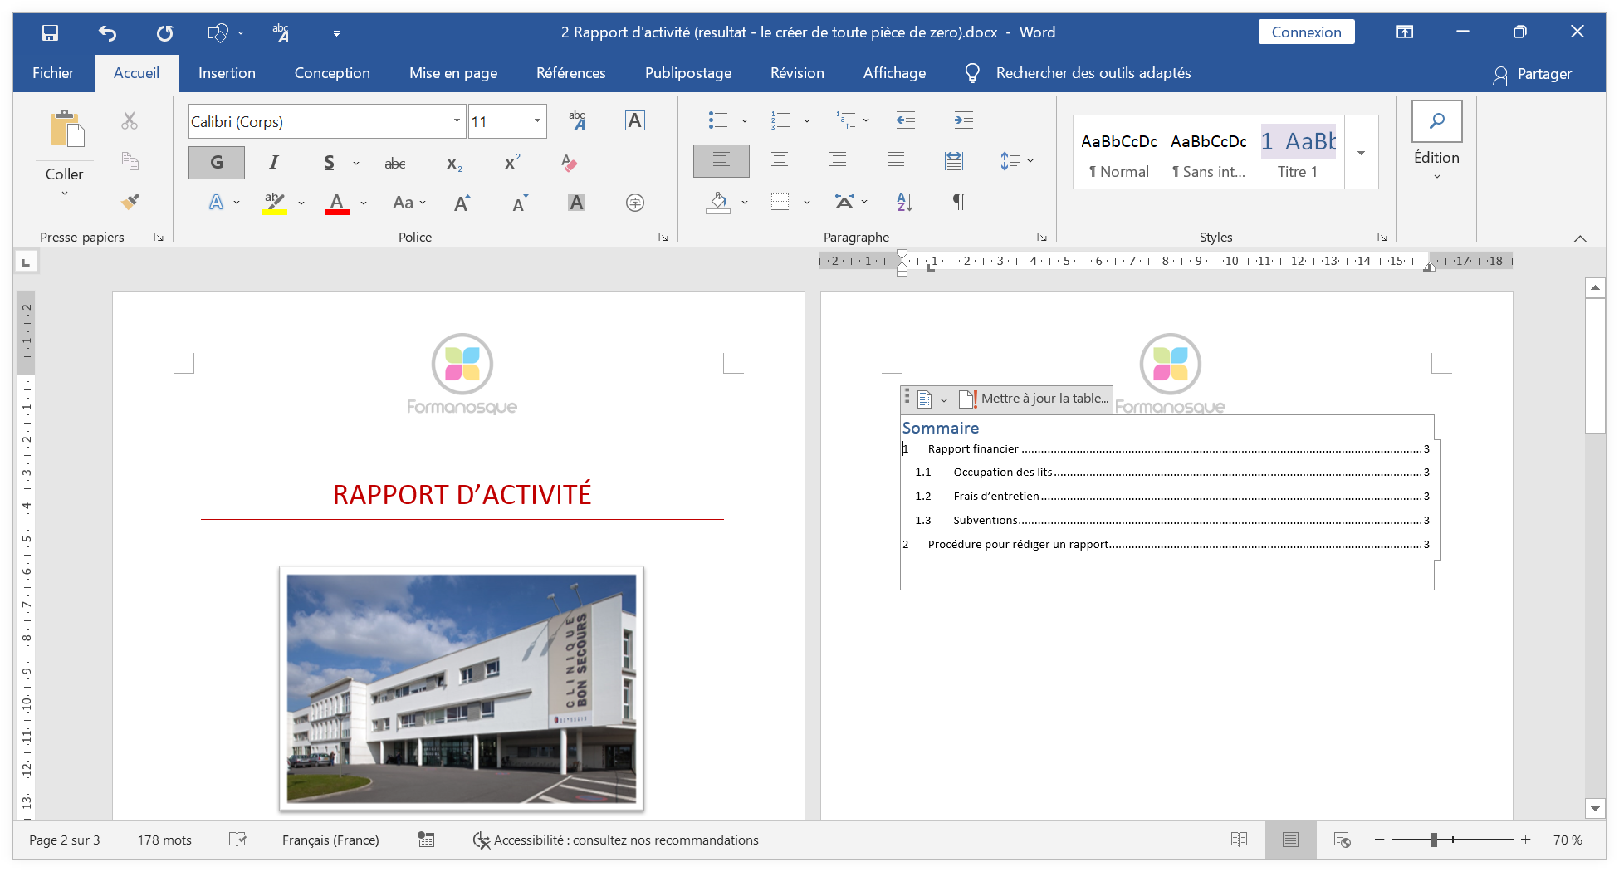Justify the paragraph text
The image size is (1619, 872).
pyautogui.click(x=896, y=161)
